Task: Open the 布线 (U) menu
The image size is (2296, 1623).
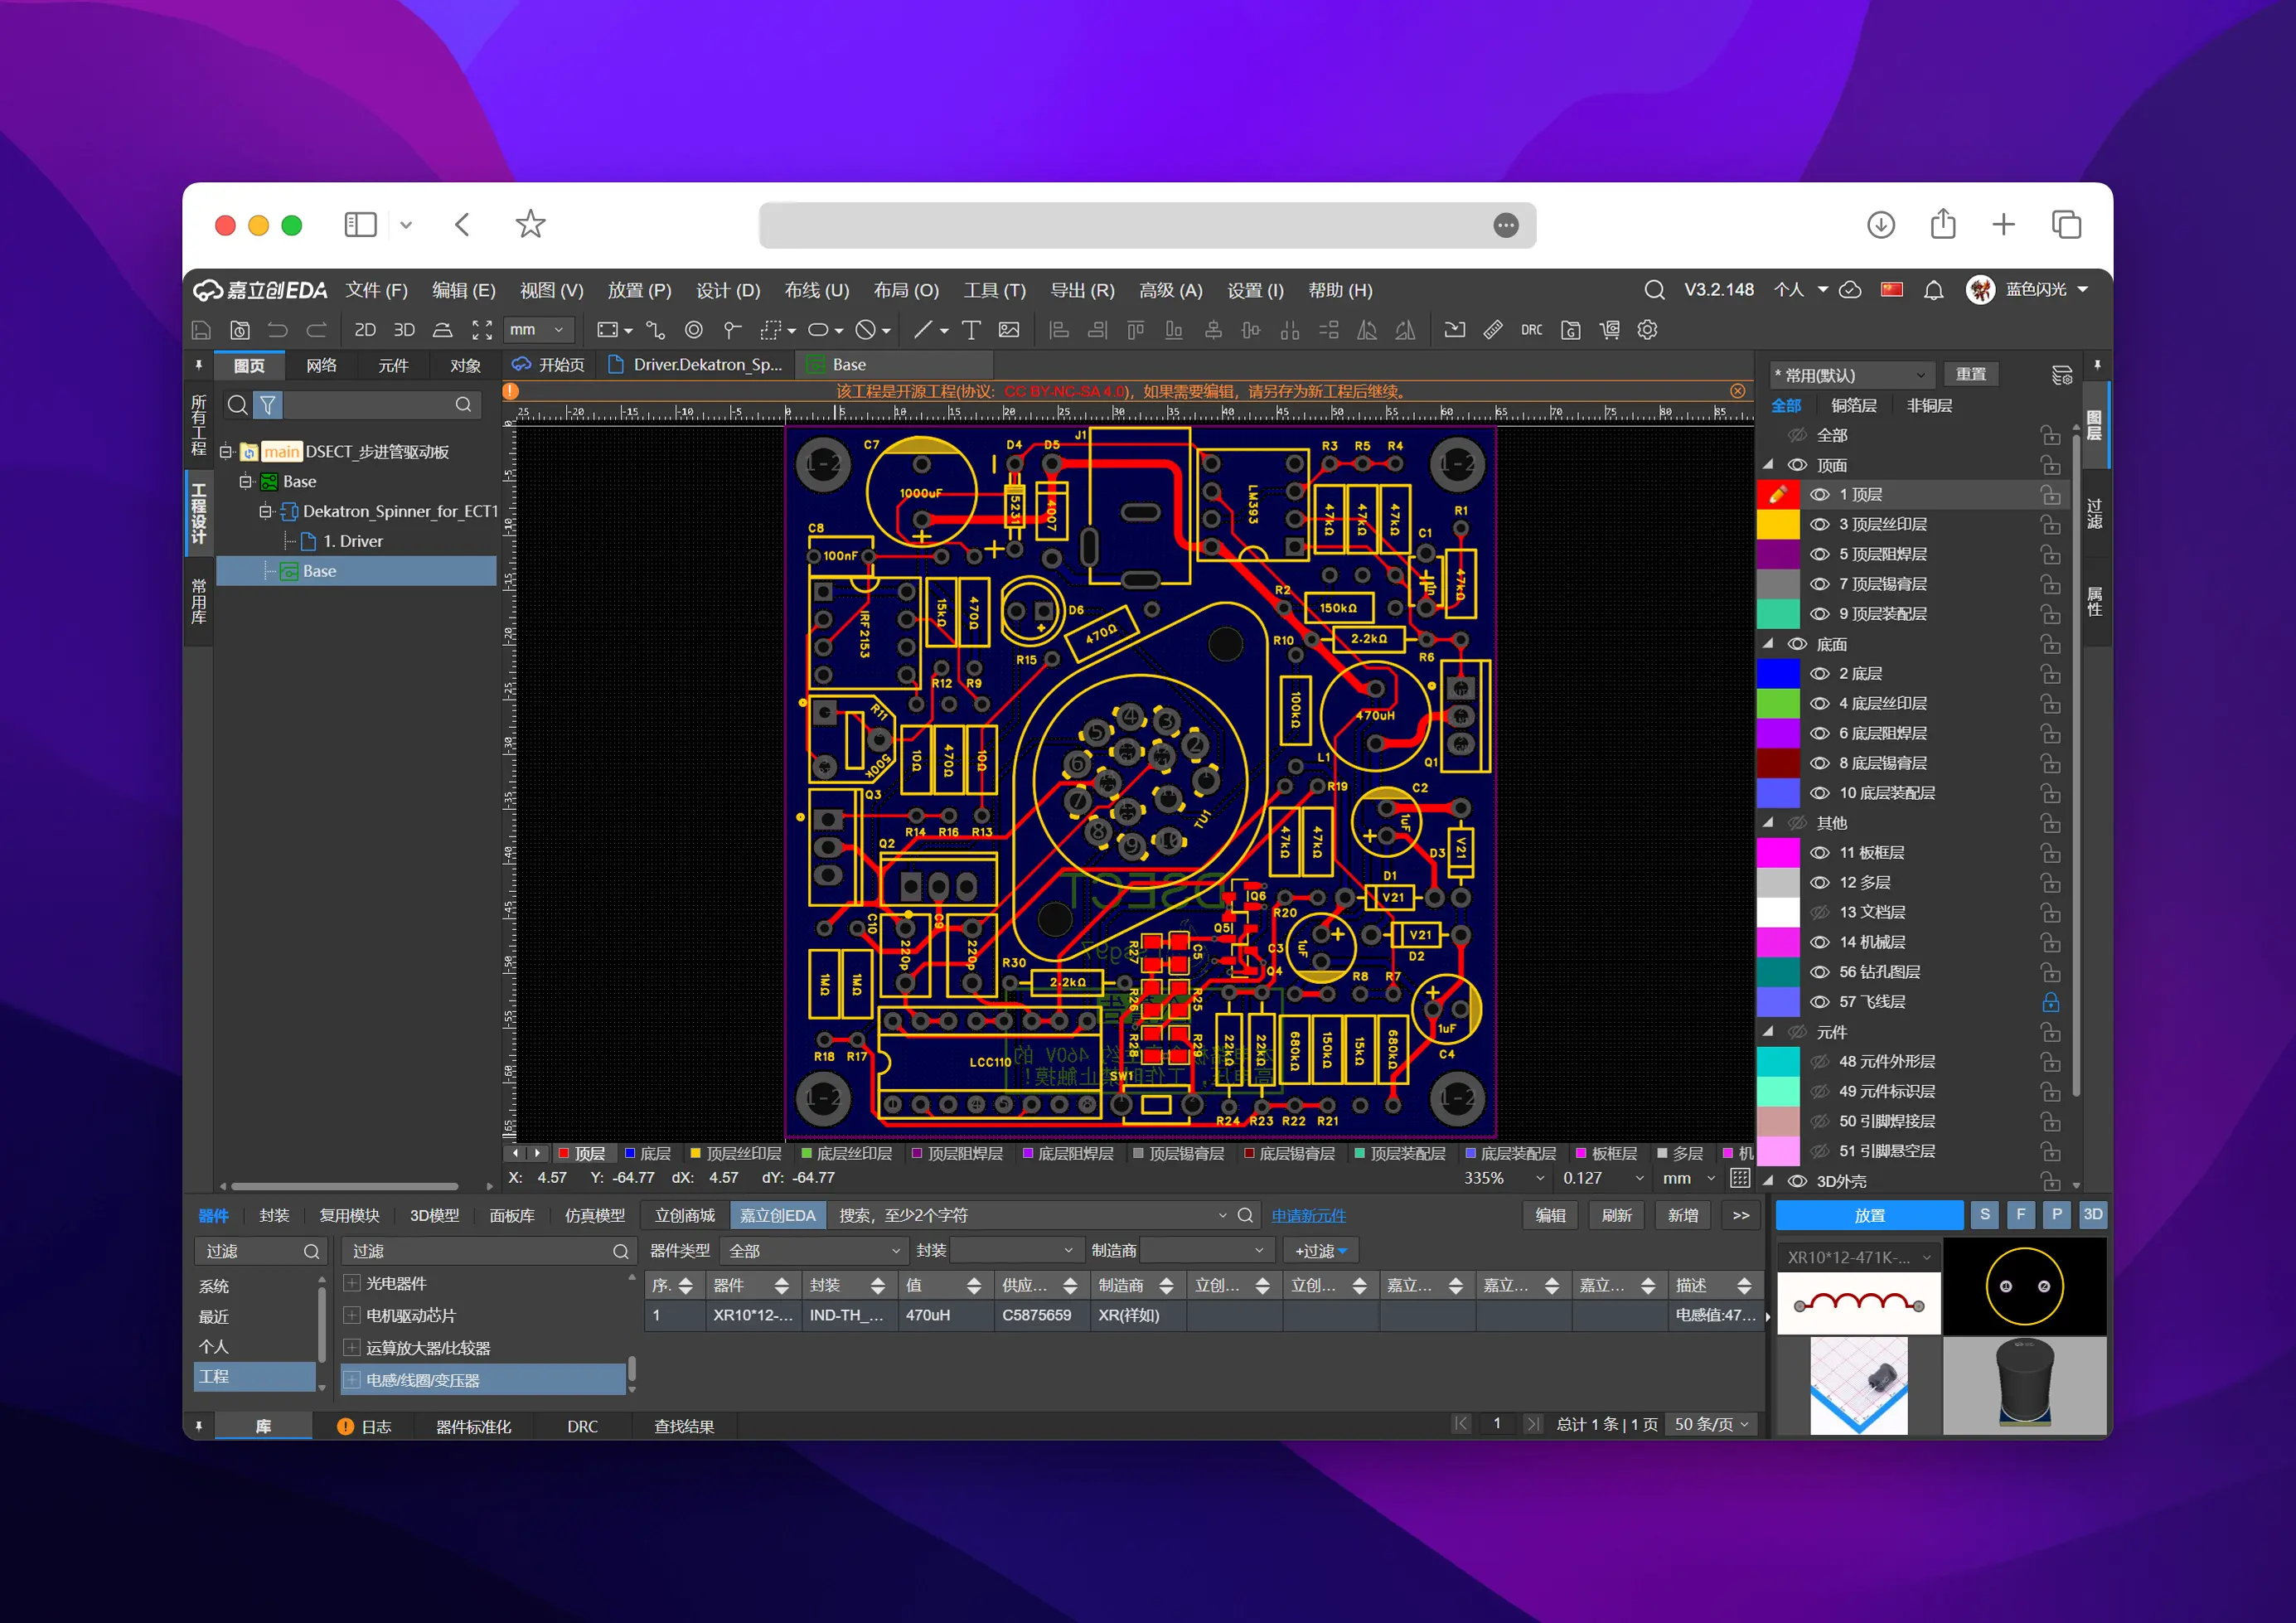Action: pyautogui.click(x=817, y=291)
